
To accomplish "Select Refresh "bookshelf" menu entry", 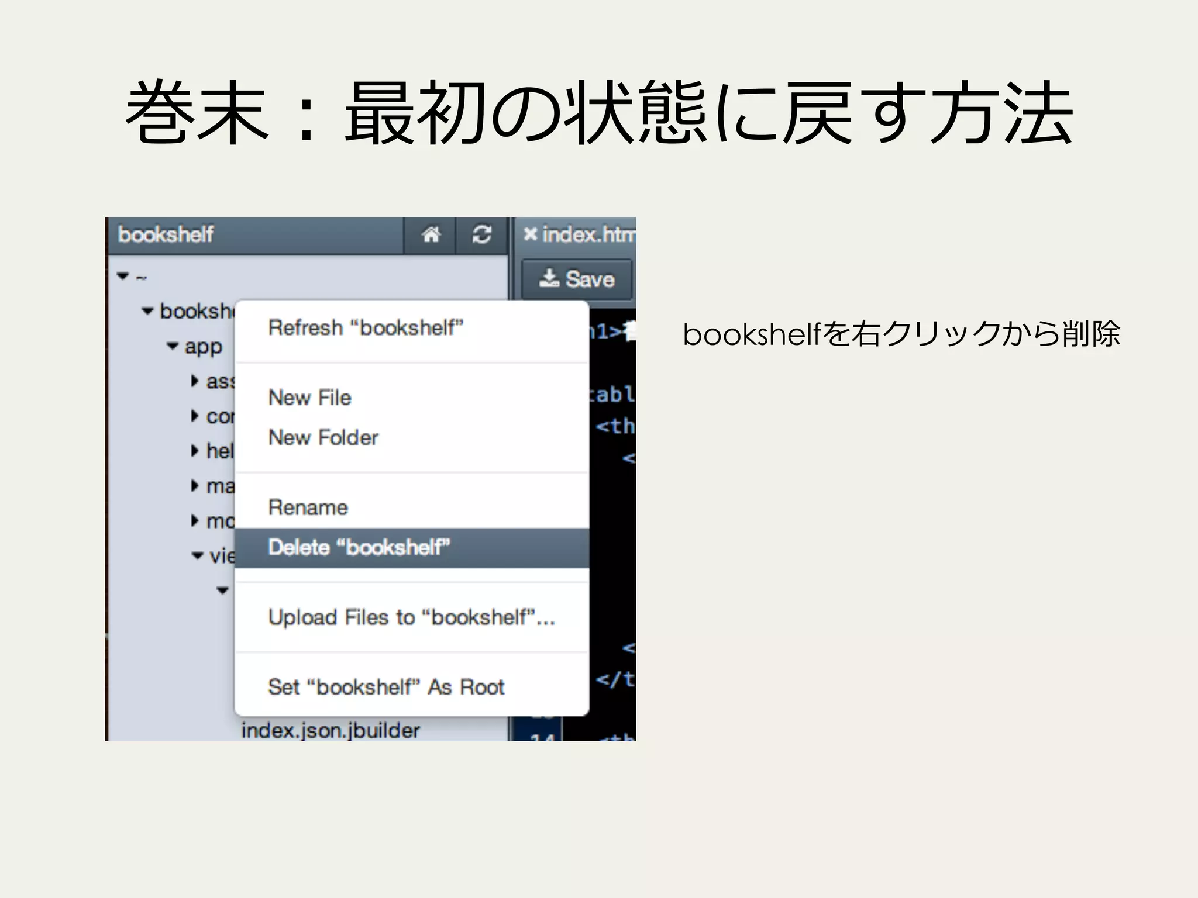I will point(412,328).
